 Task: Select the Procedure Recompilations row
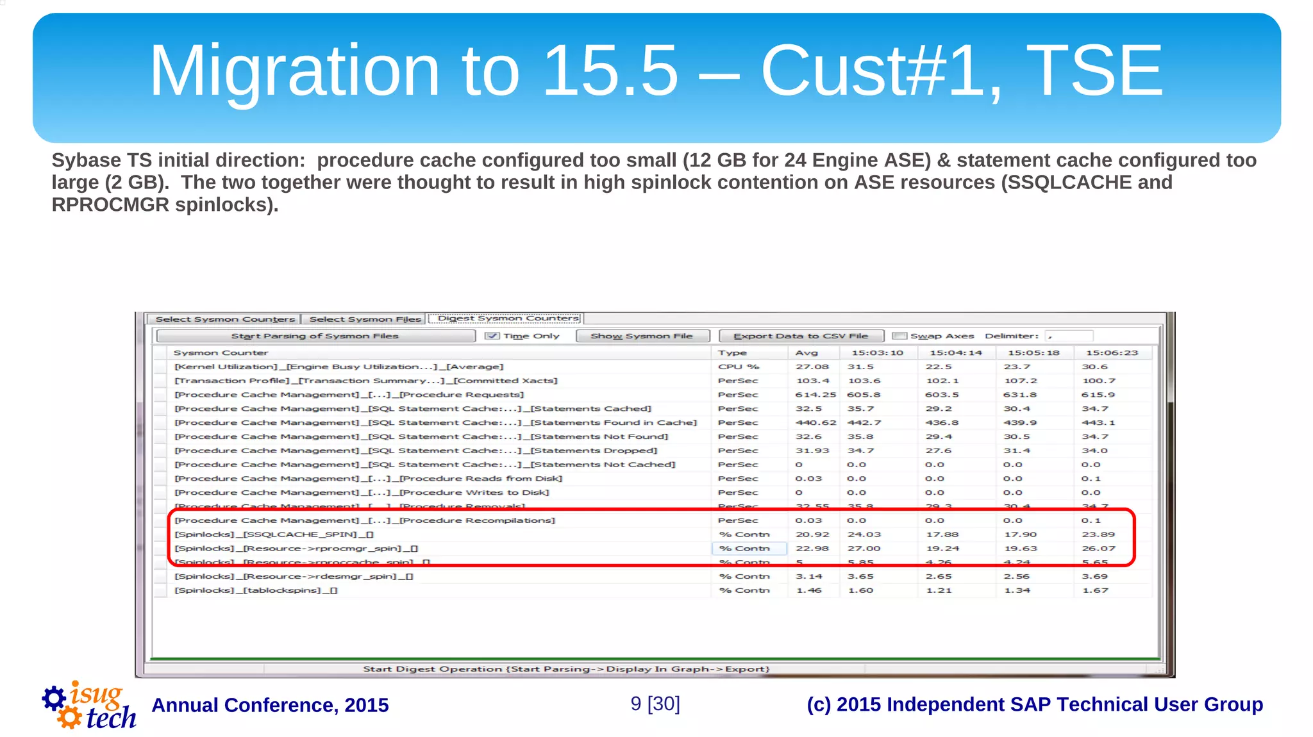click(x=653, y=520)
